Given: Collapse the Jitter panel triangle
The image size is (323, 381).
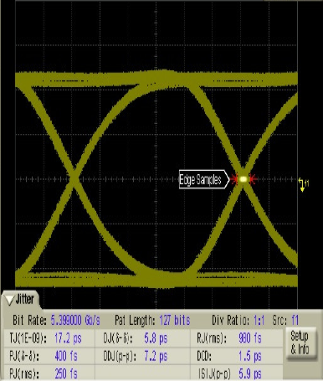Looking at the screenshot, I should [10, 301].
